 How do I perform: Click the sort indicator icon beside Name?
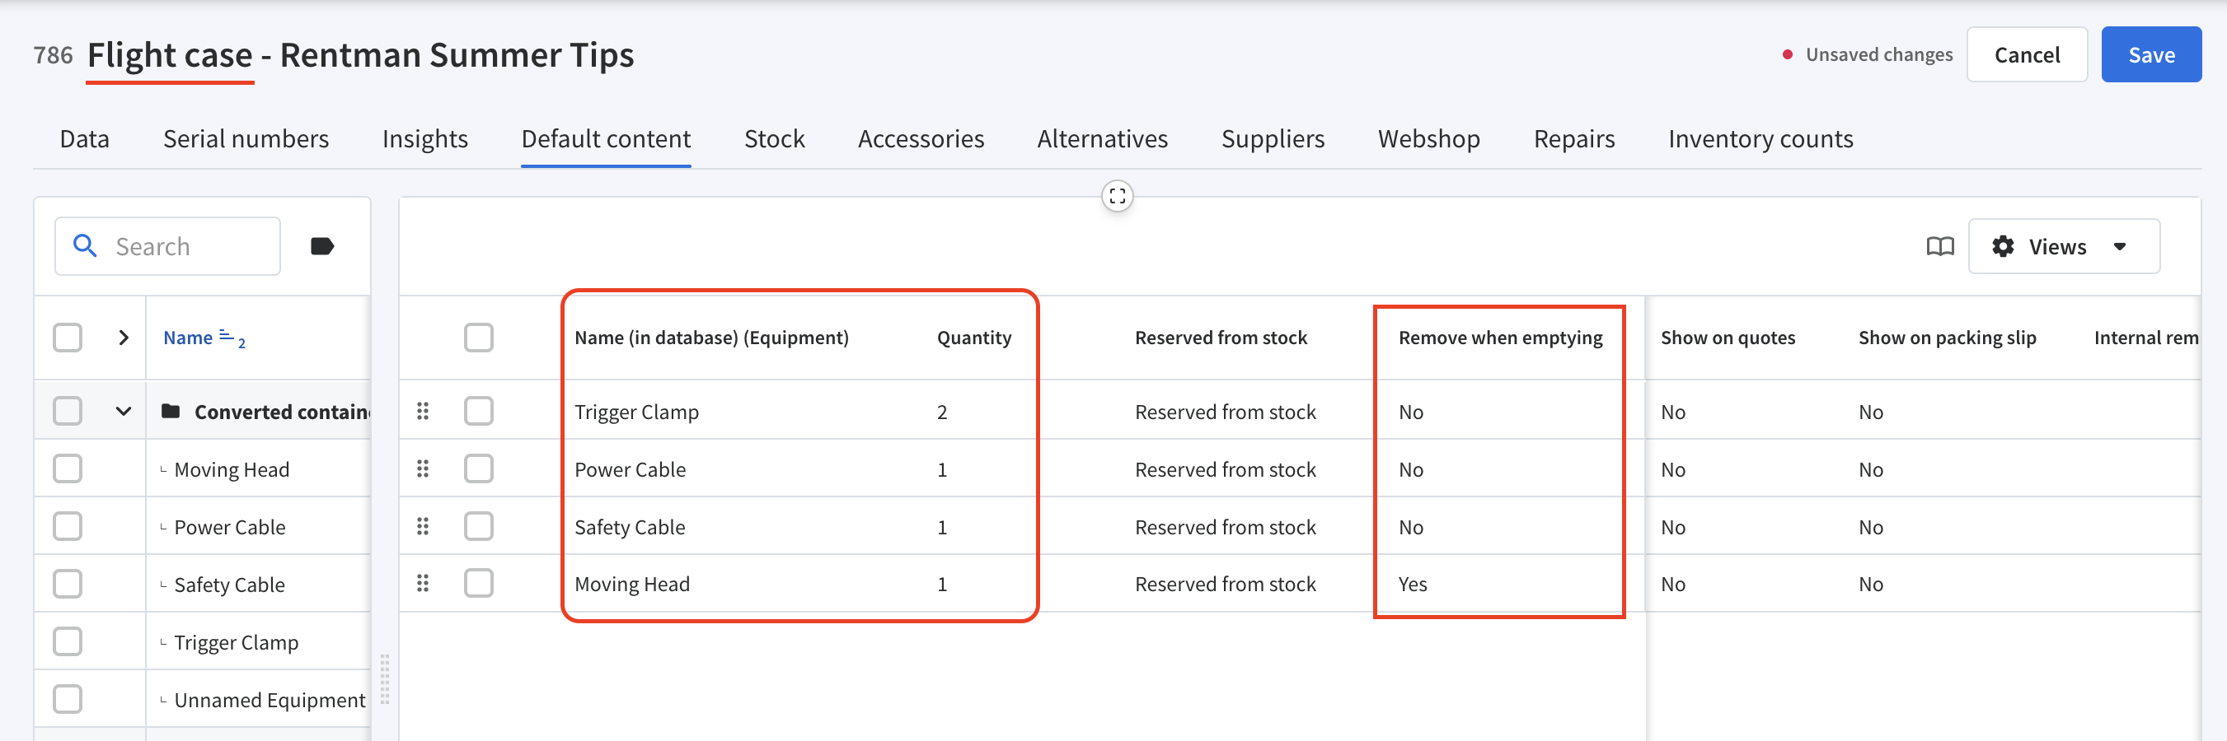point(232,338)
